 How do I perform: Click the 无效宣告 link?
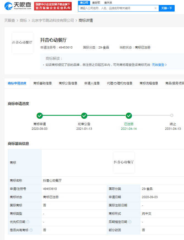(159, 65)
